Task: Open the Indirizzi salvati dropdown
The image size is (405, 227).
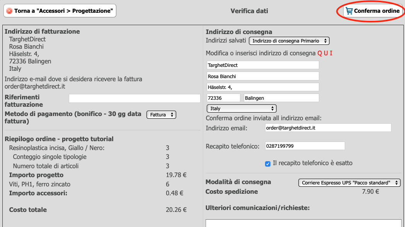Action: (x=289, y=41)
